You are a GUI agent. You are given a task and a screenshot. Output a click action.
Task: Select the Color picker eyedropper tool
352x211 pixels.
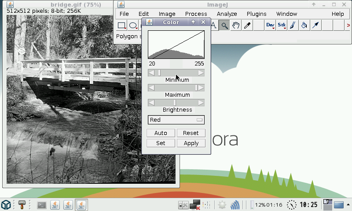click(x=247, y=25)
